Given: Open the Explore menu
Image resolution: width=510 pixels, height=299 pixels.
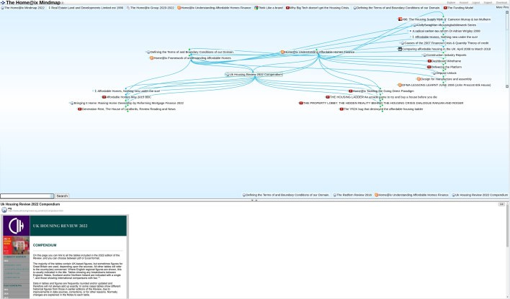Looking at the screenshot, I should tap(451, 3).
